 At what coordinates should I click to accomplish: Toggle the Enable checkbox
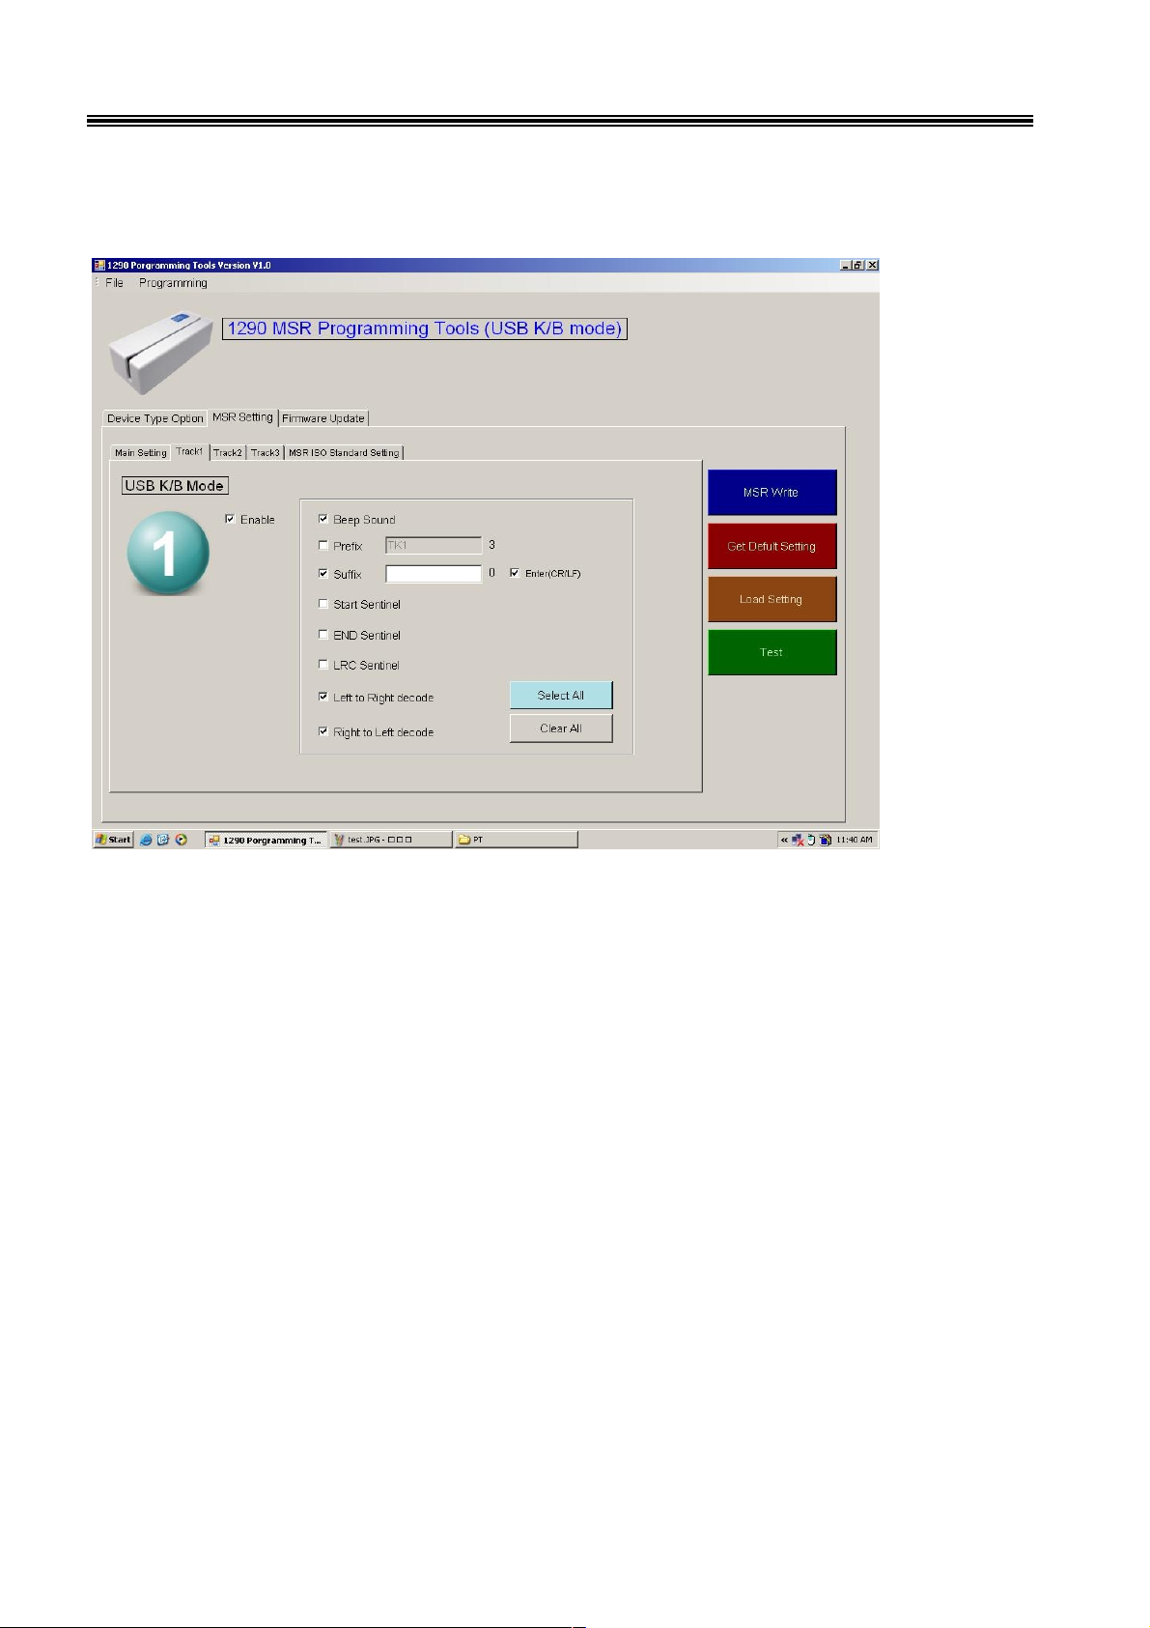(x=230, y=519)
